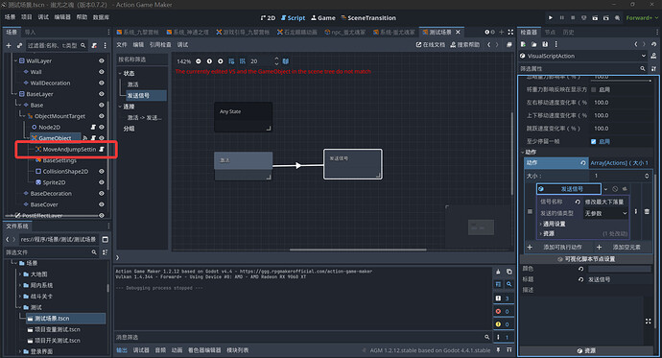
Task: Open the script icon on MoveAndJumpSettings row
Action: [102, 150]
